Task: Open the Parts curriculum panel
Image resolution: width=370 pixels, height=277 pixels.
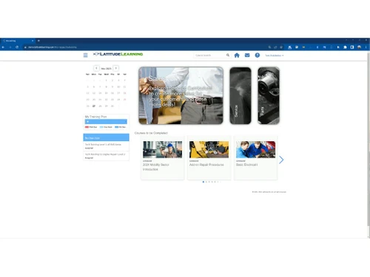Action: pyautogui.click(x=269, y=95)
